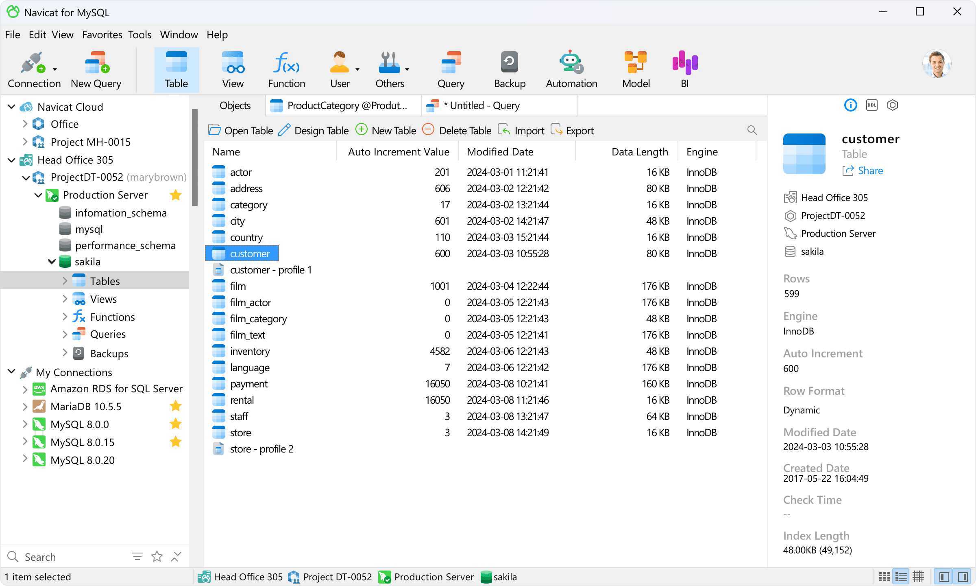This screenshot has width=976, height=586.
Task: Open the Favorites menu
Action: 102,35
